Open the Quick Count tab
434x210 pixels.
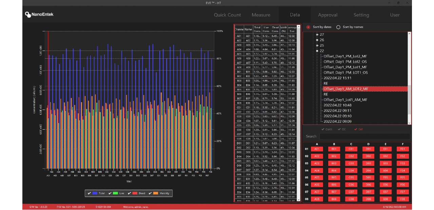point(227,15)
